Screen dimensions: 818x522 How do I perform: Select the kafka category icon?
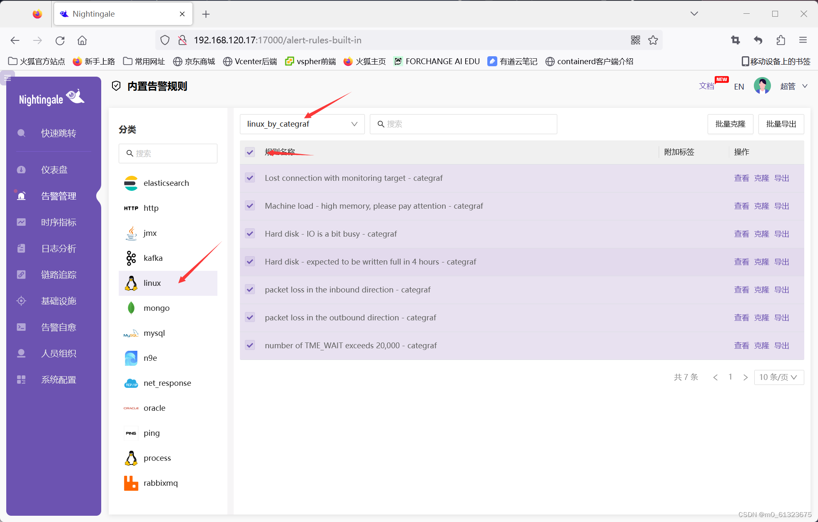tap(131, 258)
